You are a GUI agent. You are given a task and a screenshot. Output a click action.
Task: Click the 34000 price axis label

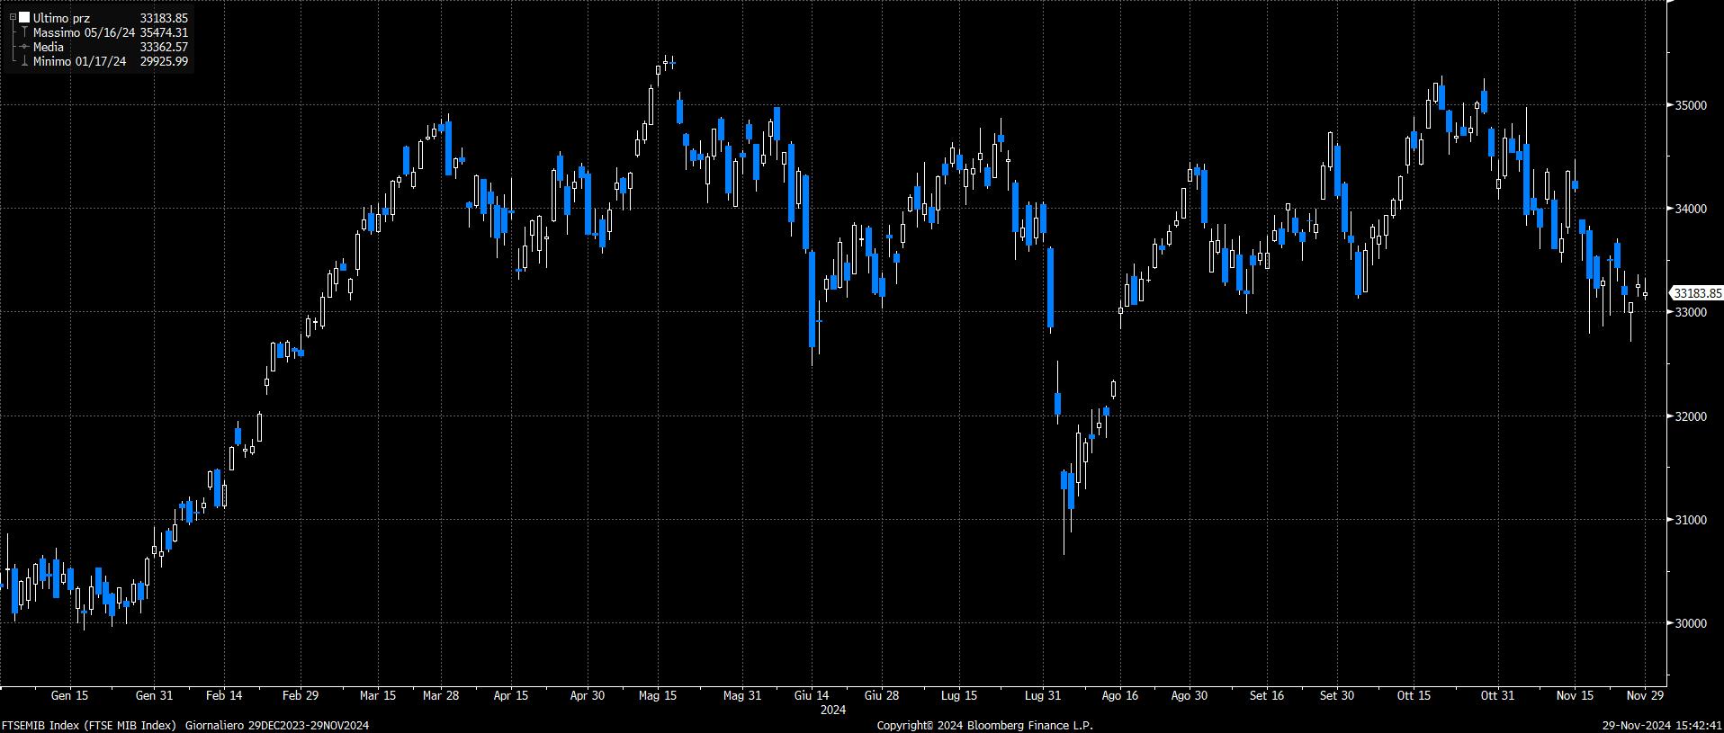(x=1690, y=209)
